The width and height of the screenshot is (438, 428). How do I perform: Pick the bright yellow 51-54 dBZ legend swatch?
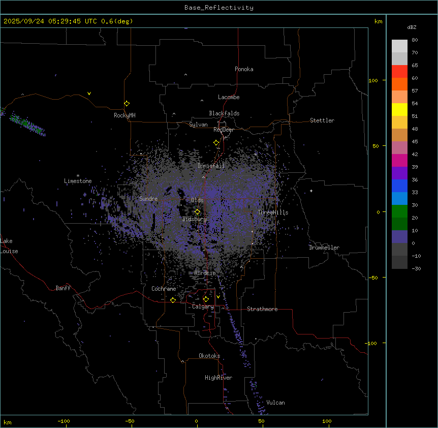coord(399,109)
